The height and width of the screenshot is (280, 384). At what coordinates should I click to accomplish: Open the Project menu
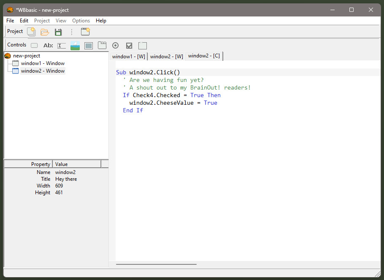pos(42,21)
